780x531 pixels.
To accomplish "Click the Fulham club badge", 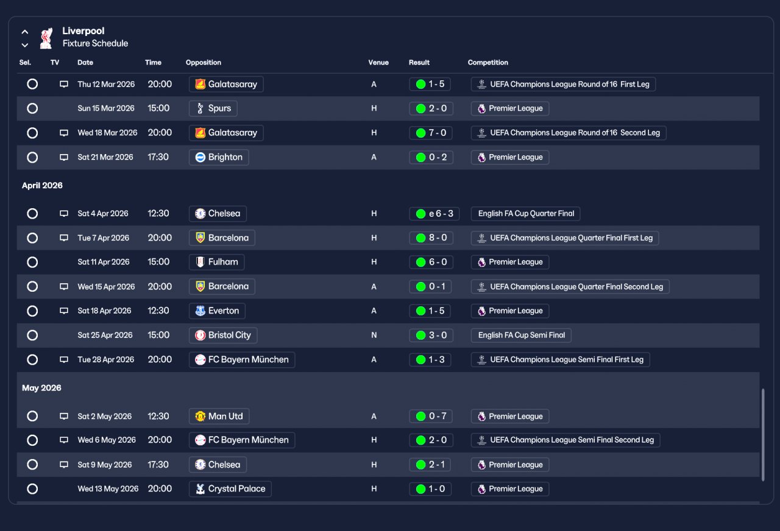I will (200, 262).
